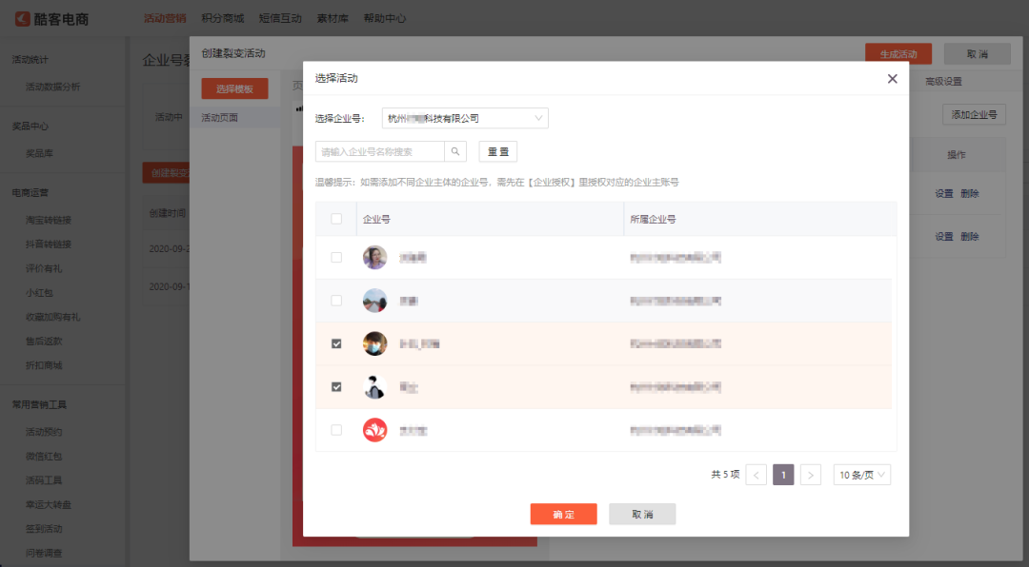Open 短信互动 top navigation tab
The width and height of the screenshot is (1029, 567).
tap(280, 18)
